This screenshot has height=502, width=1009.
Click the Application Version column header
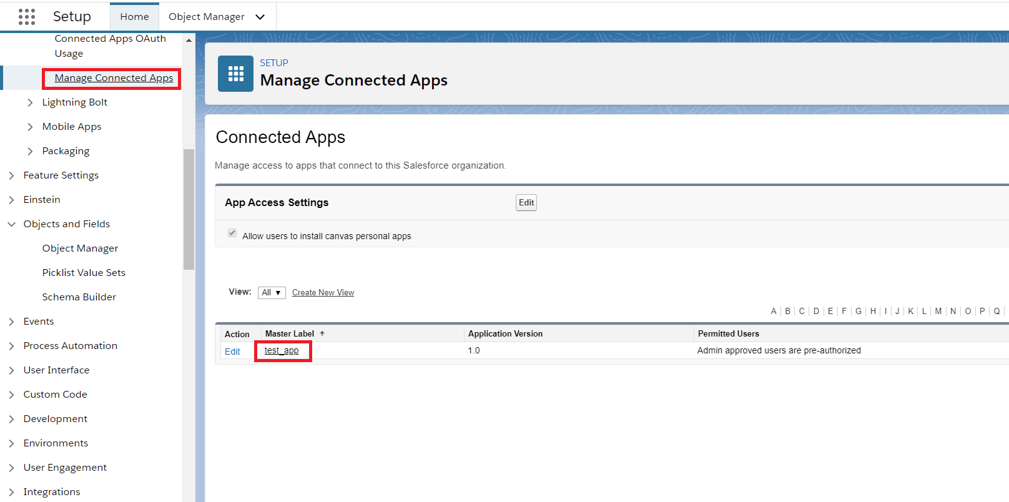(x=505, y=334)
